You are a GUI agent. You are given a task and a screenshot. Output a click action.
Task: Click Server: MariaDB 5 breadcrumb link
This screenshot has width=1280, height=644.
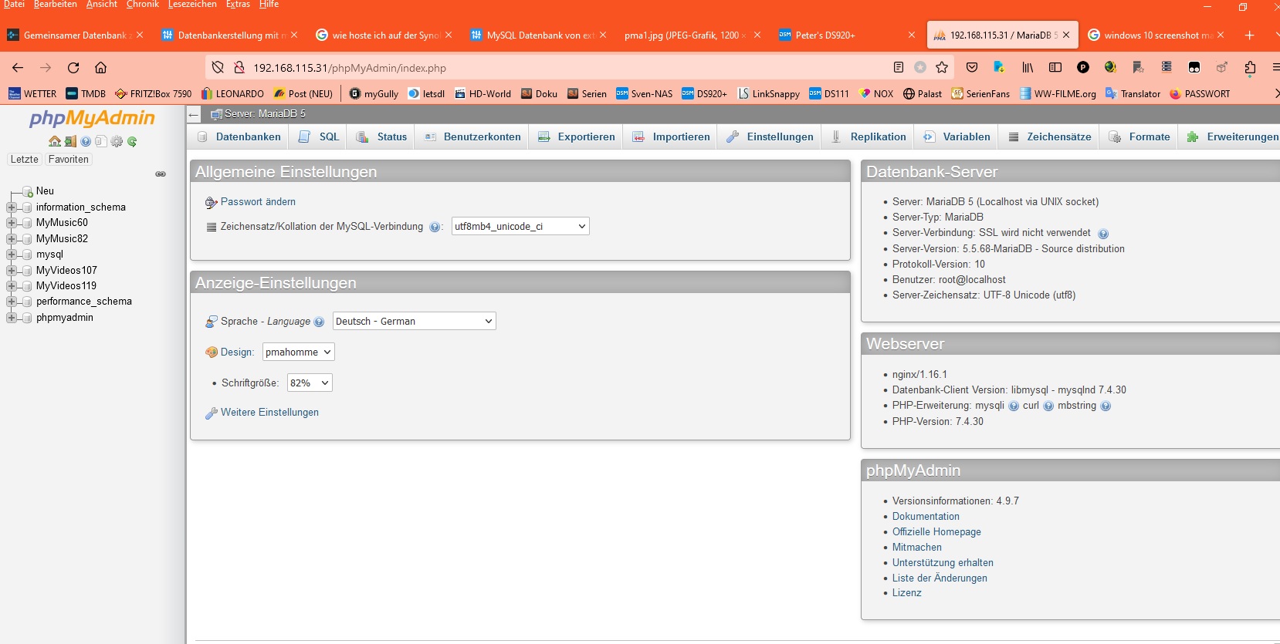pyautogui.click(x=265, y=114)
